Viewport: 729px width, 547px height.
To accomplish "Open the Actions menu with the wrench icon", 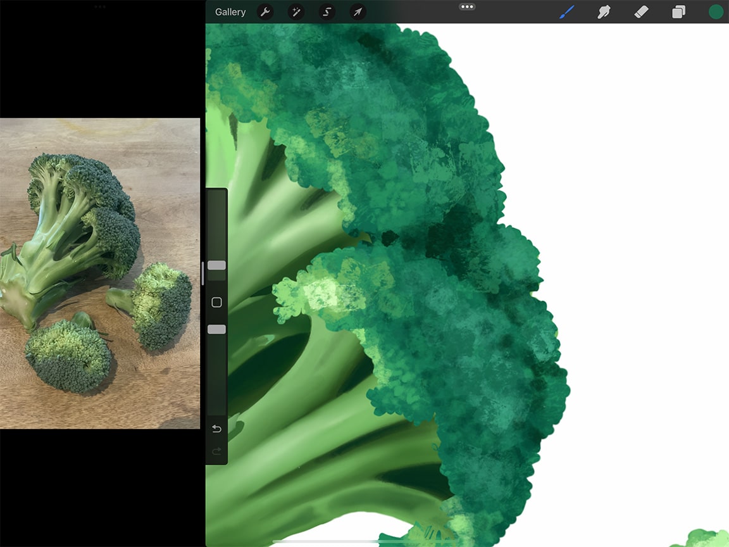I will point(265,11).
